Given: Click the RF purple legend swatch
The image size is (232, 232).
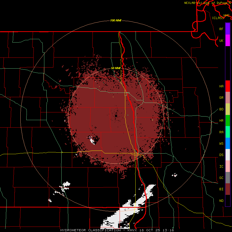Looking at the screenshot, I should pyautogui.click(x=228, y=29).
